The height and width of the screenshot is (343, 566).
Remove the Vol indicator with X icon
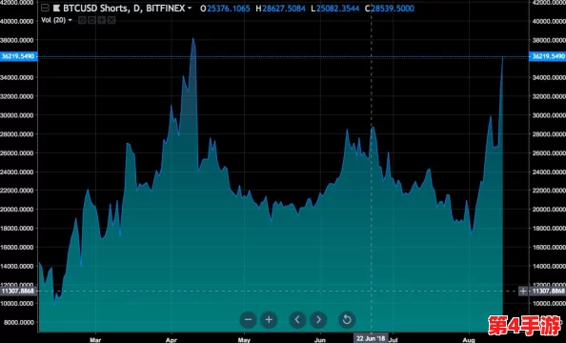point(111,21)
